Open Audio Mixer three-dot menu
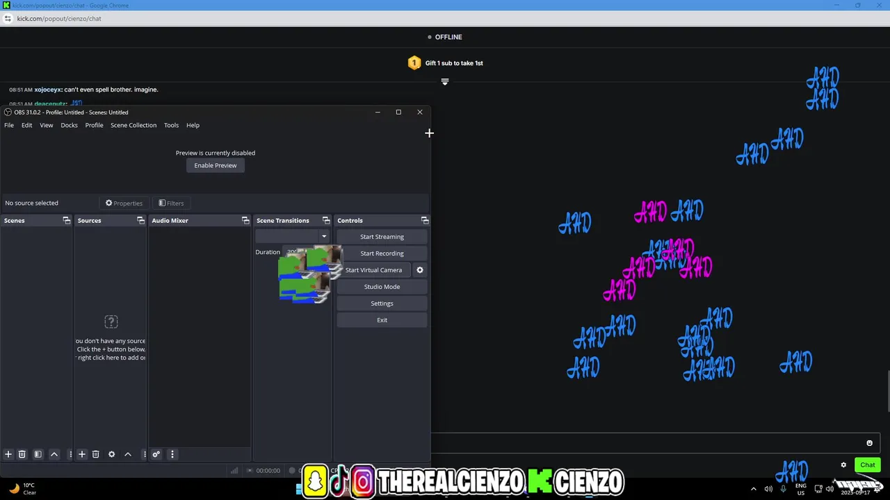This screenshot has width=890, height=500. (x=172, y=454)
